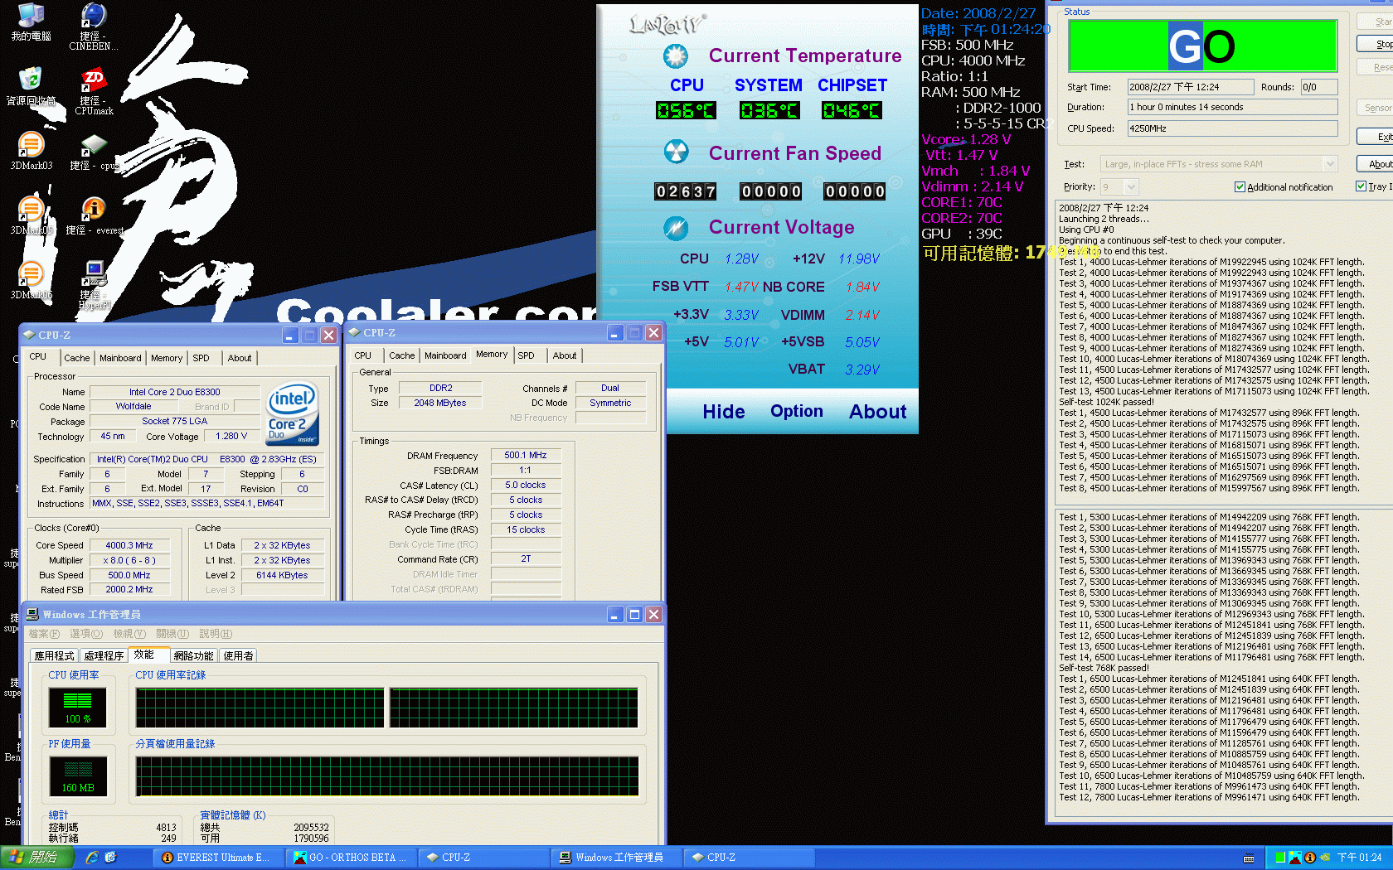Click Windows 工作管理員 taskbar button
Screen dimensions: 1393x870
[x=618, y=858]
